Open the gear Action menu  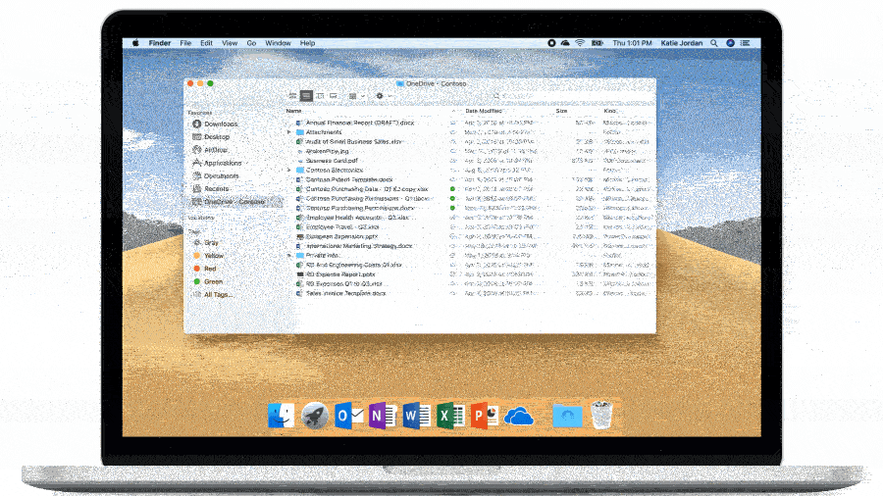[x=383, y=96]
